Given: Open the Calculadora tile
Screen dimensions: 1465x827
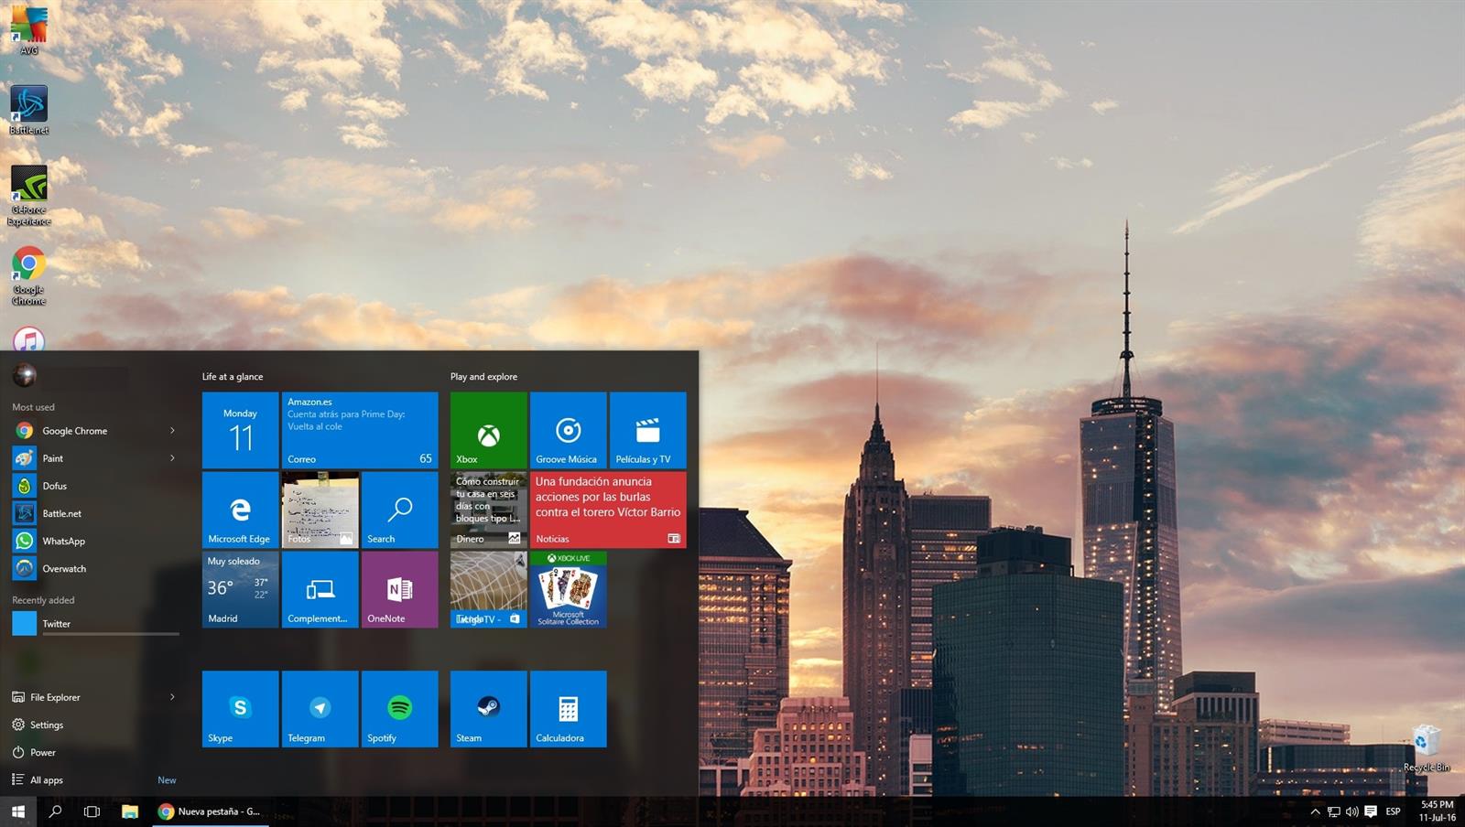Looking at the screenshot, I should (x=568, y=709).
